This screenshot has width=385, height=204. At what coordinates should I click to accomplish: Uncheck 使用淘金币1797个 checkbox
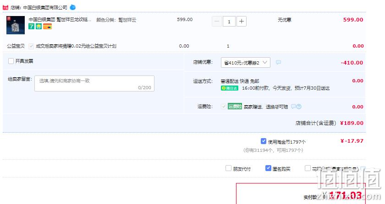click(264, 141)
